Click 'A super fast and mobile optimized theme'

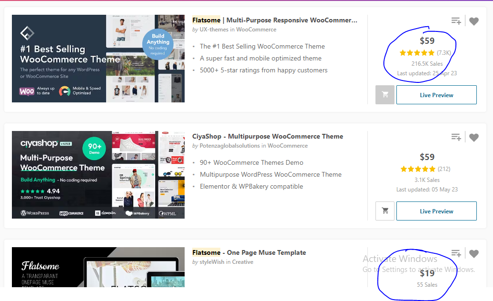tap(261, 58)
